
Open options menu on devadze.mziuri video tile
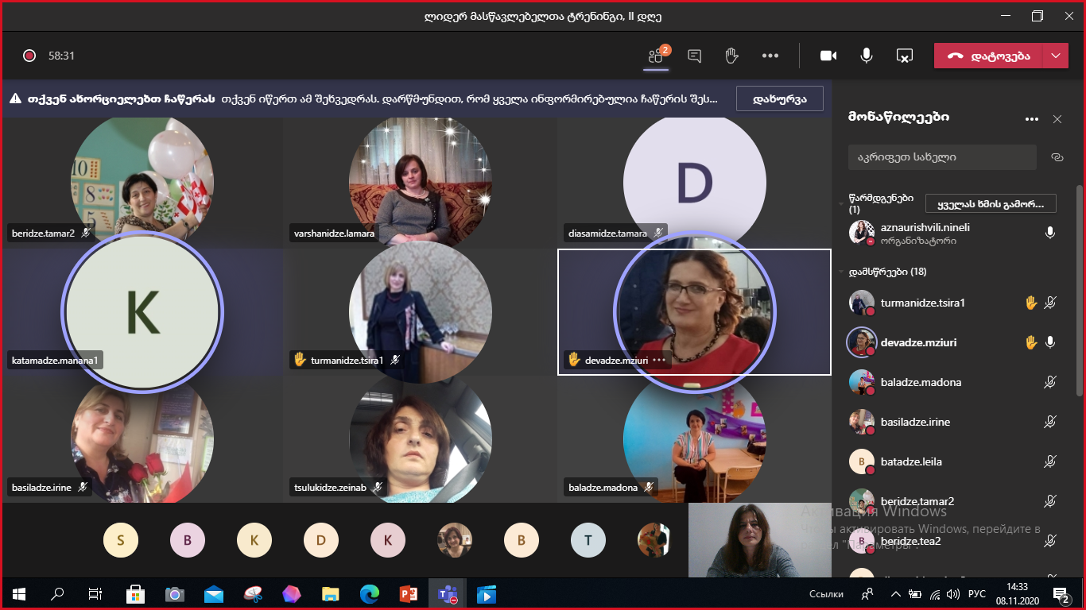tap(658, 360)
